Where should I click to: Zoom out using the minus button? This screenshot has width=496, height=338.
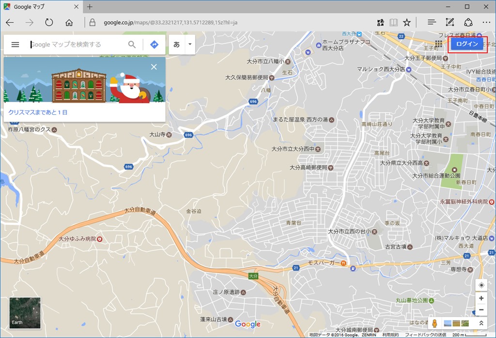click(x=481, y=310)
